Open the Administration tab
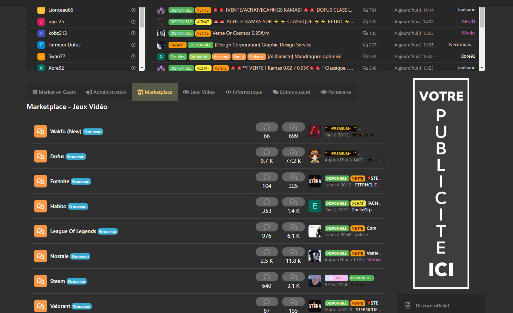Viewport: 513px width, 313px height. 106,92
